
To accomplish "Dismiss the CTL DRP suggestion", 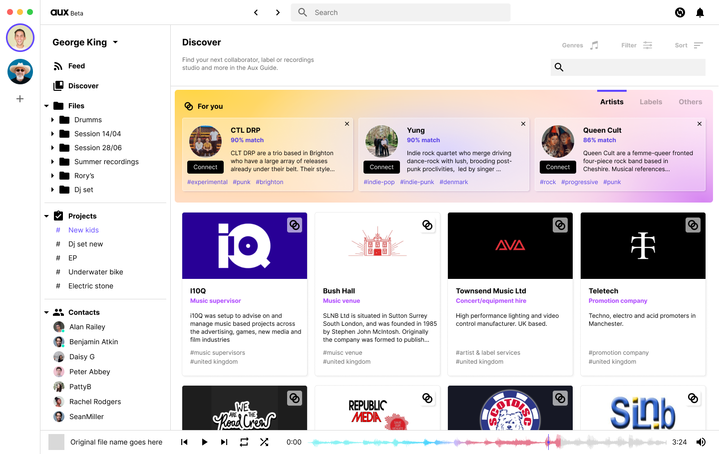I will [347, 124].
